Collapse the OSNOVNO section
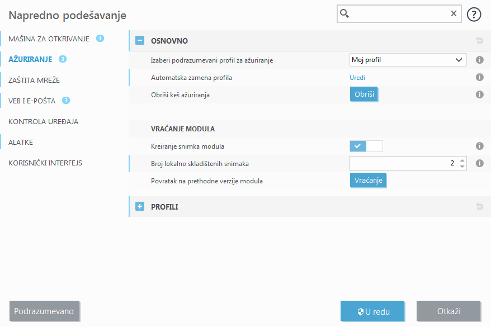 [140, 40]
